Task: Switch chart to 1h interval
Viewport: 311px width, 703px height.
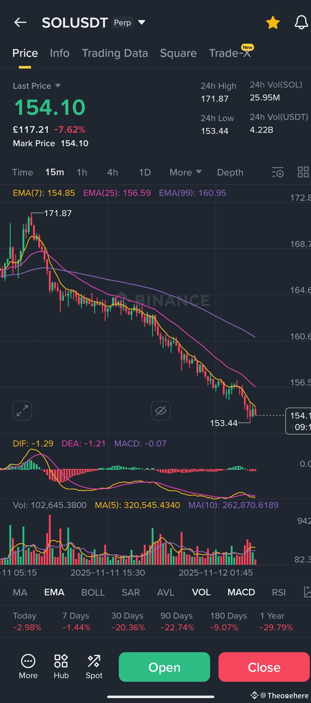Action: click(x=82, y=173)
